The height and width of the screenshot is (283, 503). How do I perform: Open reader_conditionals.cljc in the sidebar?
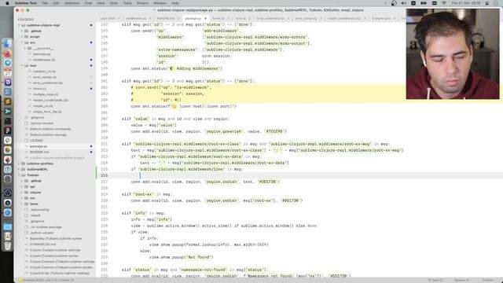(x=50, y=100)
